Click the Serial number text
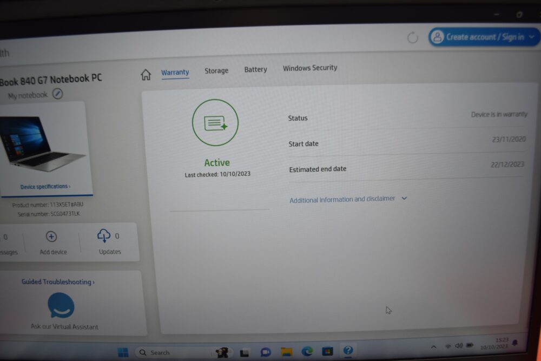 point(49,214)
